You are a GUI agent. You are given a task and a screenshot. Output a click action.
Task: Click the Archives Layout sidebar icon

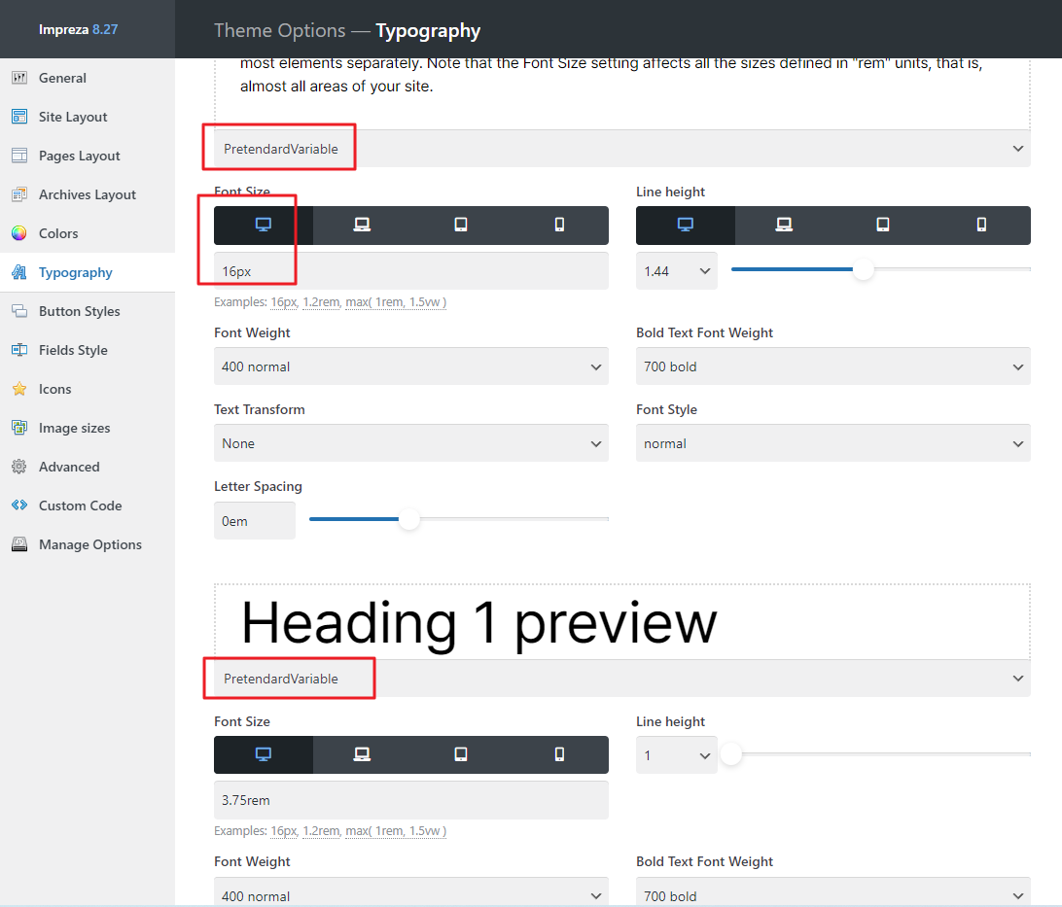[x=19, y=194]
